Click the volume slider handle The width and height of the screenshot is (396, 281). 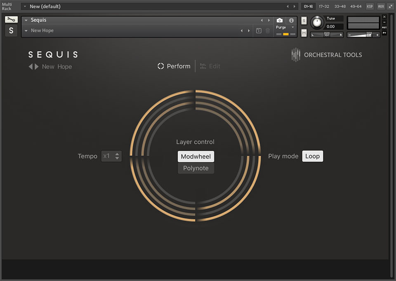pos(369,35)
